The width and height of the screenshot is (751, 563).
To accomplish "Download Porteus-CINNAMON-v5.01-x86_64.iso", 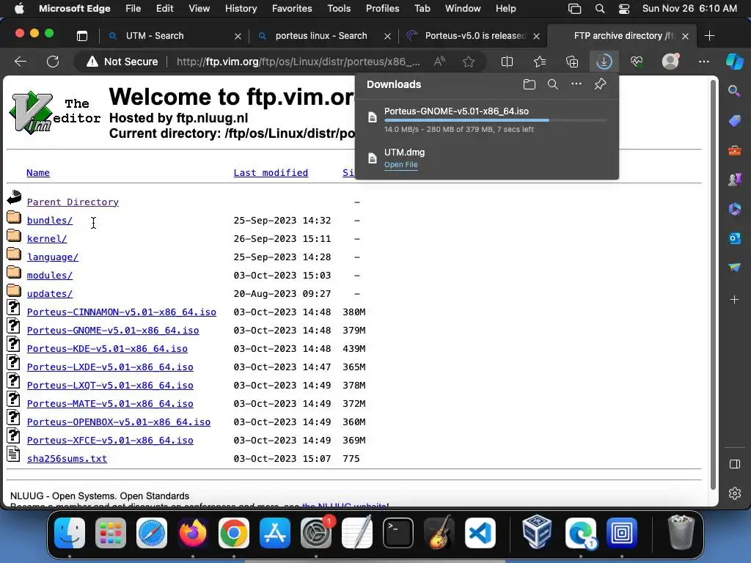I will [121, 312].
